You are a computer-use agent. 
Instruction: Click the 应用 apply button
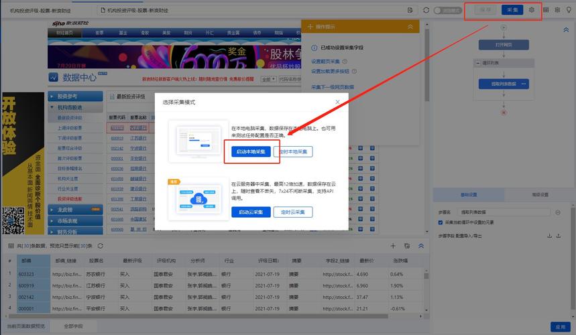560,327
